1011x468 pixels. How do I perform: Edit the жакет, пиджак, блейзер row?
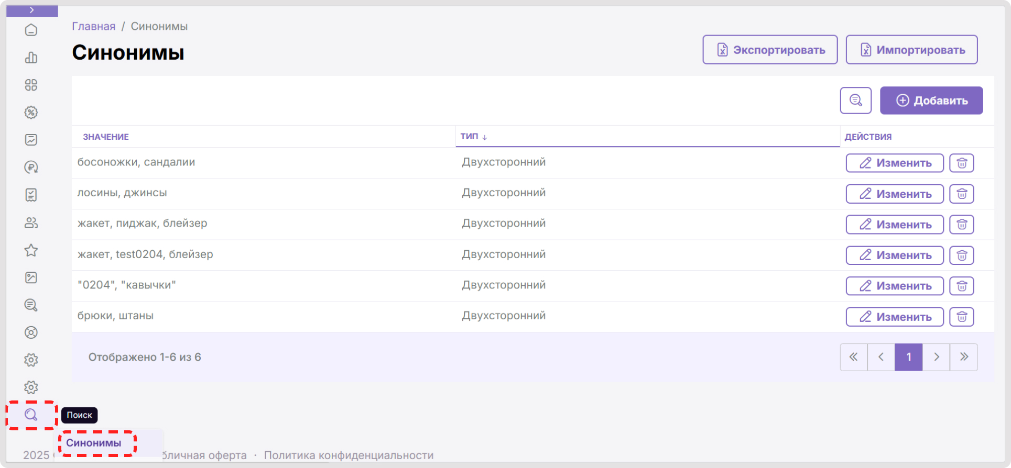click(895, 225)
